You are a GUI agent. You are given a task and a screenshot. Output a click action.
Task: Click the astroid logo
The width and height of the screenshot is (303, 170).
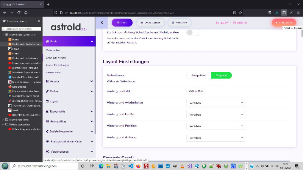69,27
